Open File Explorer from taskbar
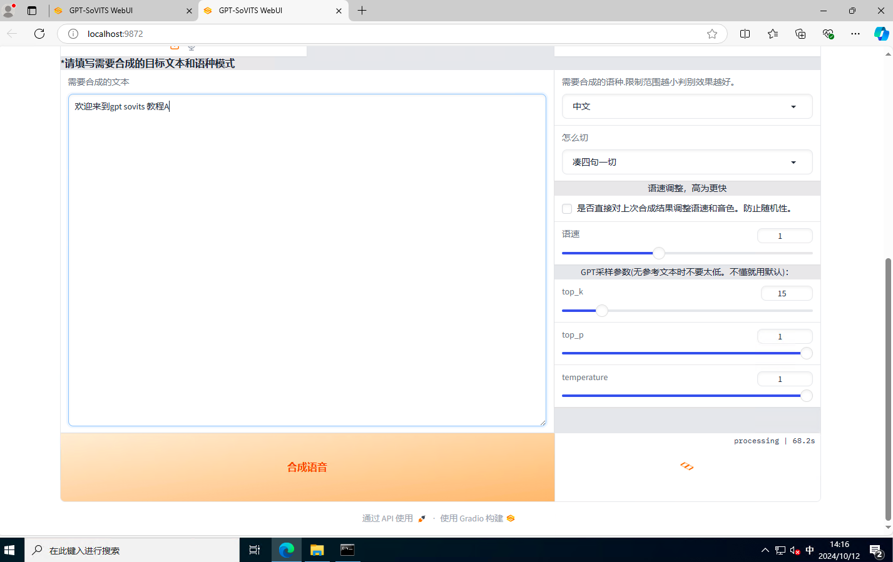This screenshot has width=893, height=562. (317, 550)
